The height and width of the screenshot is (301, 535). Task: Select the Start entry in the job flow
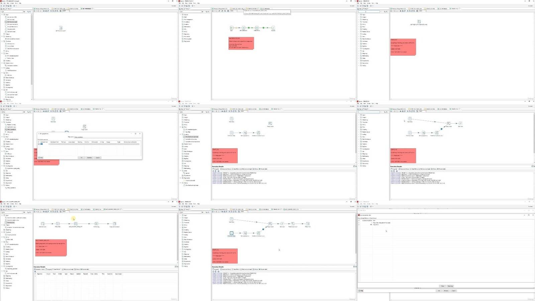tap(231, 28)
